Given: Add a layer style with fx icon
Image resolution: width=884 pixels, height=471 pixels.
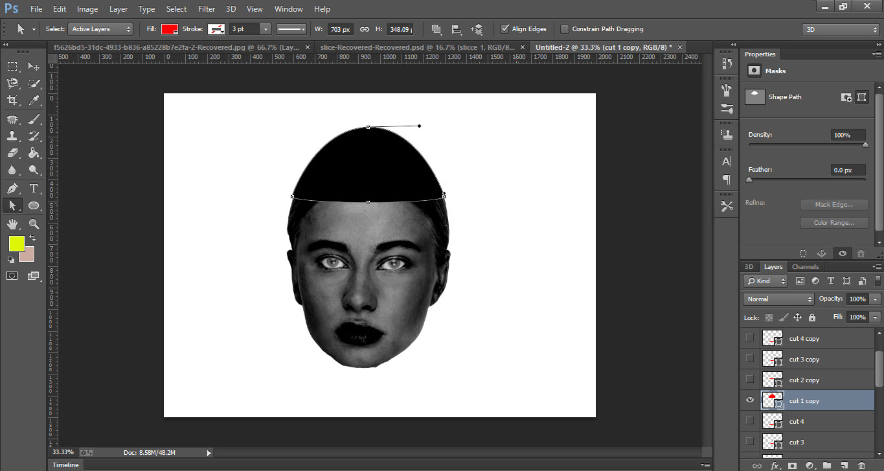Looking at the screenshot, I should coord(774,465).
